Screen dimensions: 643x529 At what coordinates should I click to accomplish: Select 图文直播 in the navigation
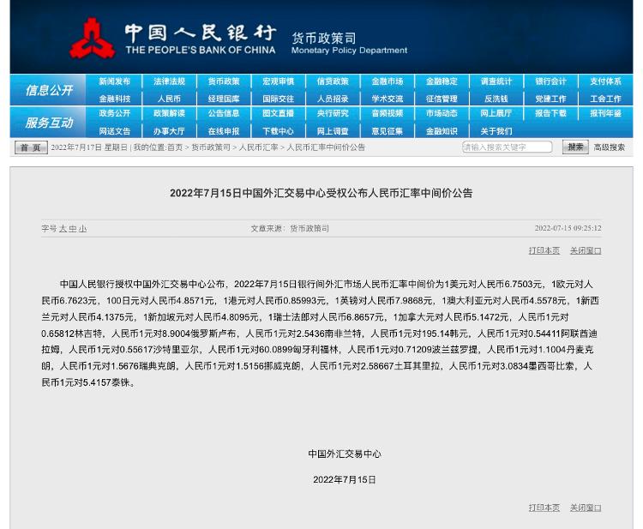[x=278, y=113]
